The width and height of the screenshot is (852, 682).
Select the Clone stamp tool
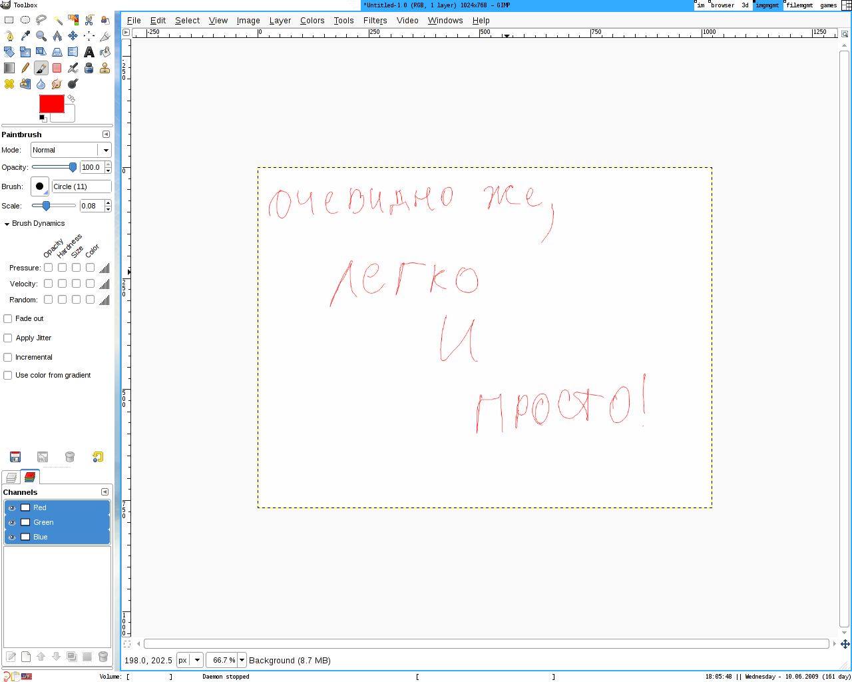(105, 68)
